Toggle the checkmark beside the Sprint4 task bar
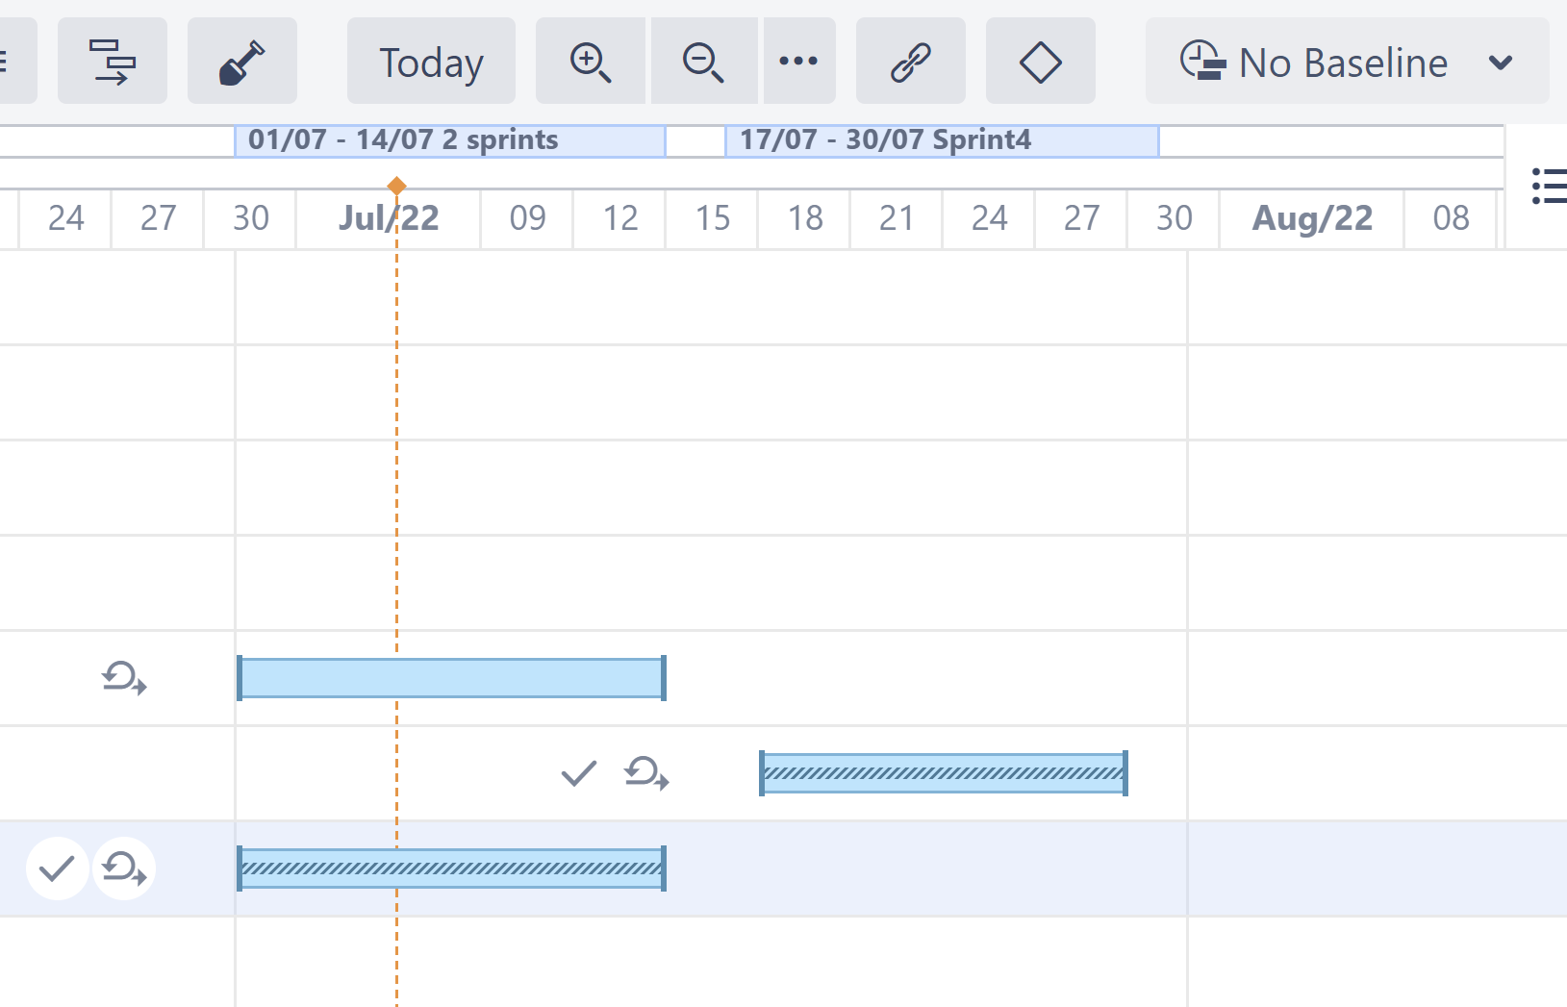This screenshot has height=1007, width=1567. pos(579,773)
